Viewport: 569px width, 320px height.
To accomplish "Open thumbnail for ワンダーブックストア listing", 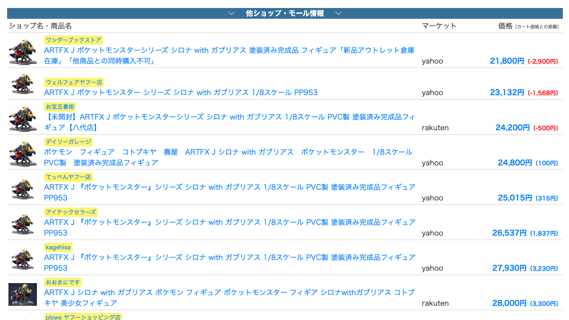I will (x=23, y=52).
